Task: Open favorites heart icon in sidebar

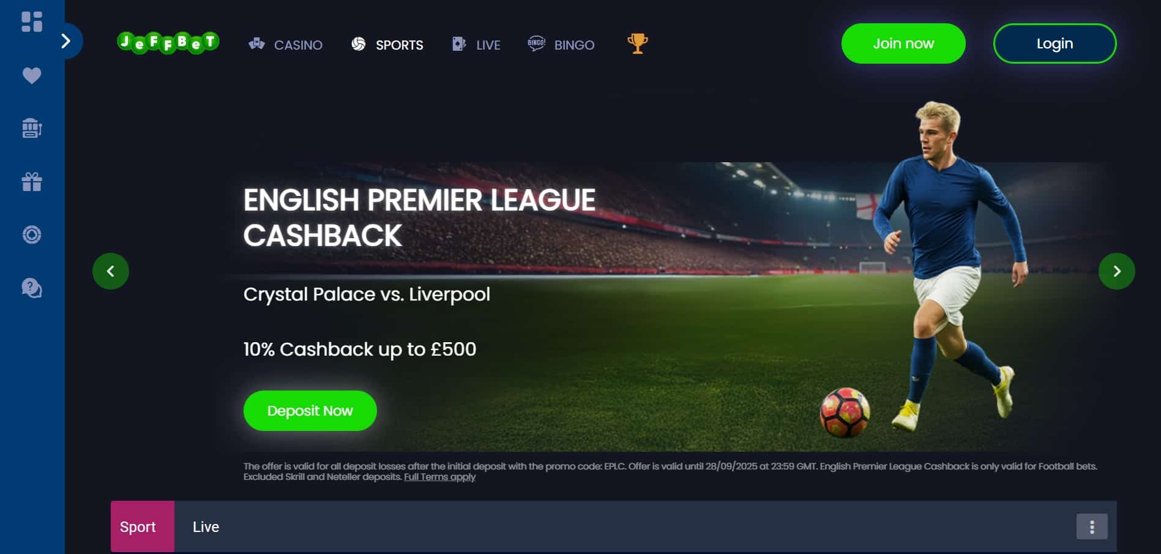Action: [32, 75]
